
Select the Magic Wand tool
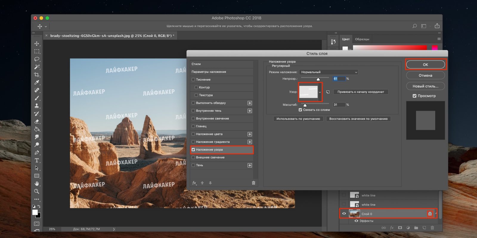(x=37, y=67)
